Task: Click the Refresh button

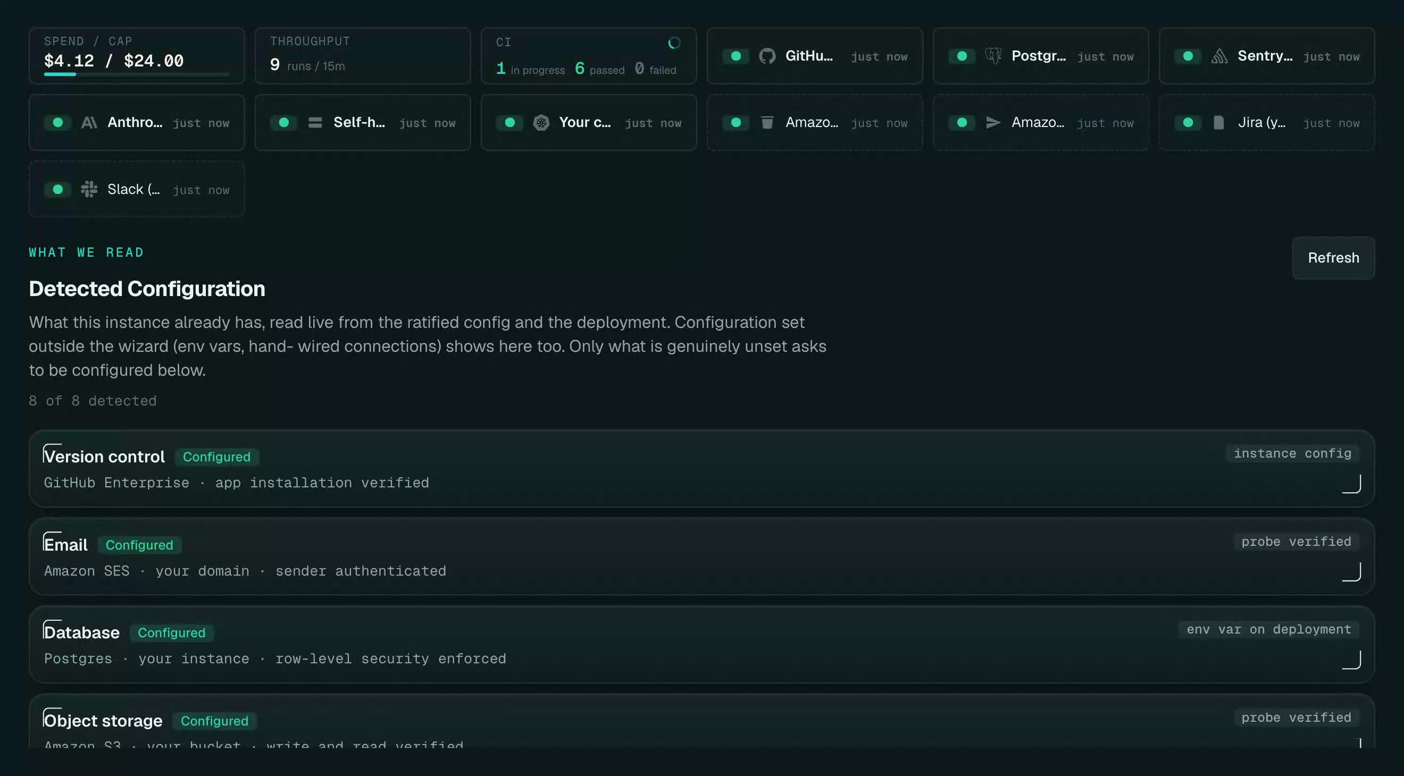Action: coord(1333,258)
